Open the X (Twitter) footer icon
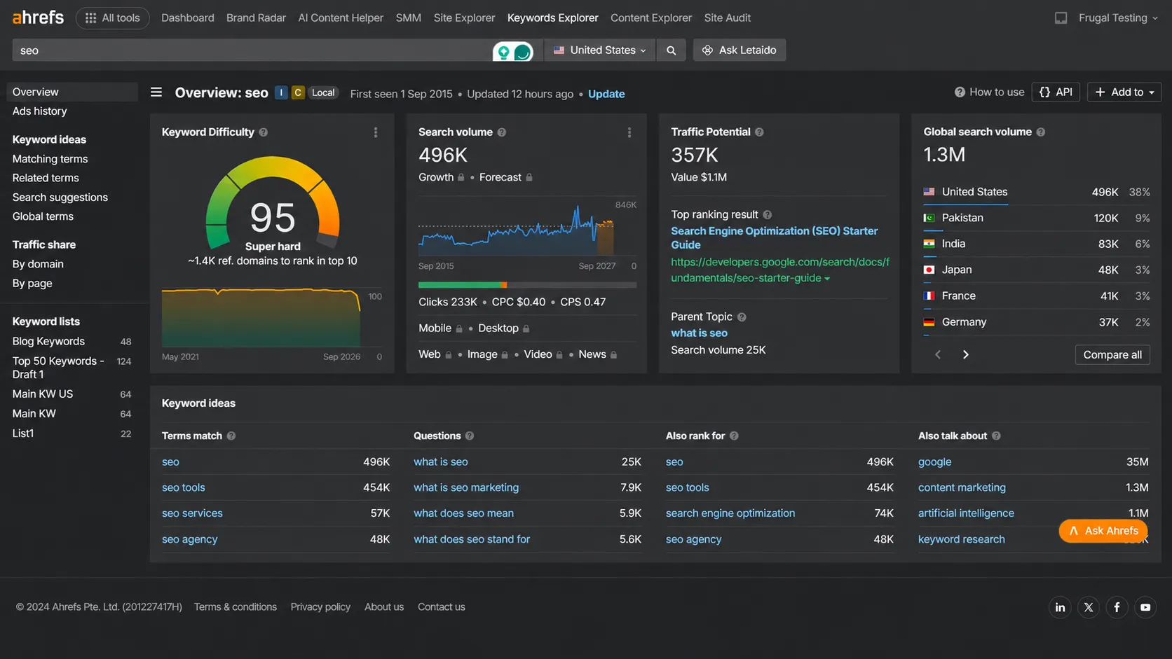 click(x=1089, y=607)
